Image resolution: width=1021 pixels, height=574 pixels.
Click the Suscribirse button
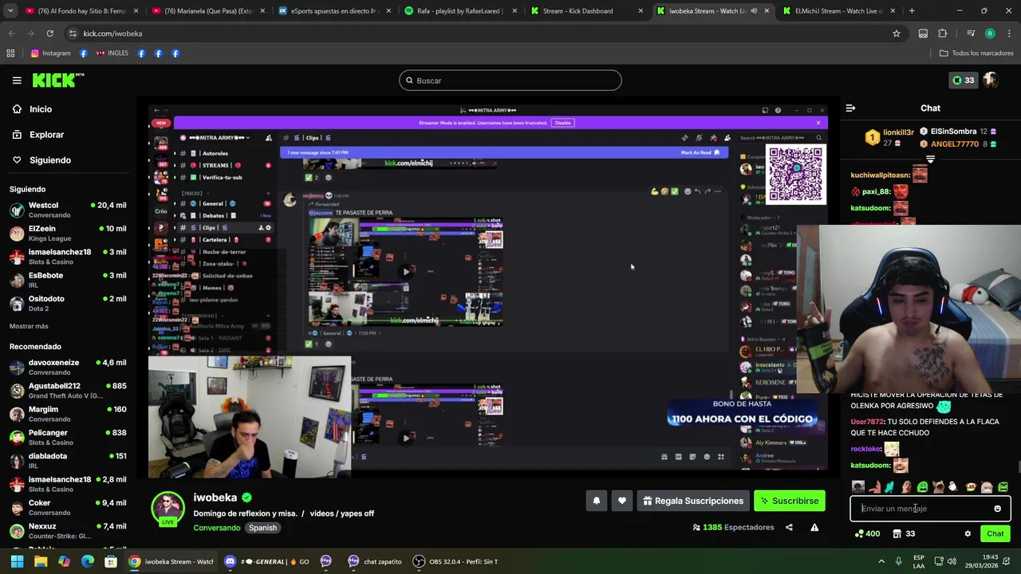pyautogui.click(x=790, y=501)
